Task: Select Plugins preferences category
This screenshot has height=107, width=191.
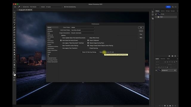Action: [49, 52]
